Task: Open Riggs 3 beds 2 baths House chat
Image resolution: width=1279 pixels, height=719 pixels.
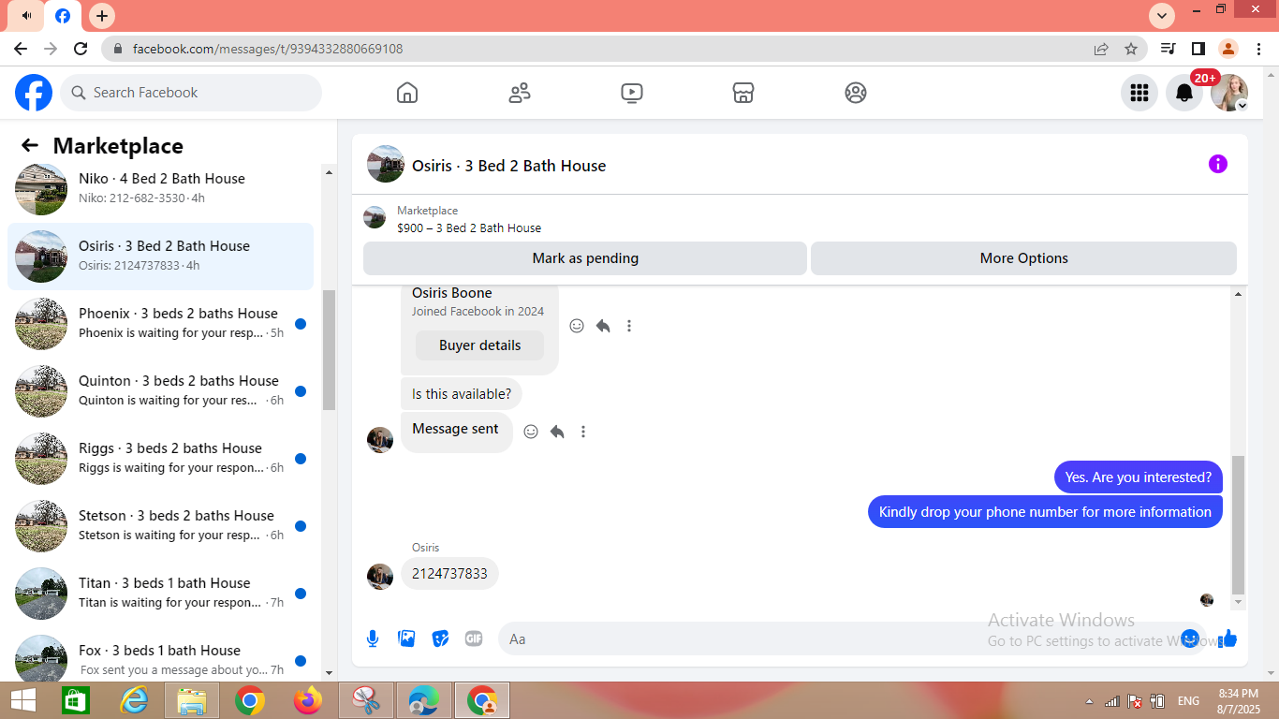Action: point(160,458)
